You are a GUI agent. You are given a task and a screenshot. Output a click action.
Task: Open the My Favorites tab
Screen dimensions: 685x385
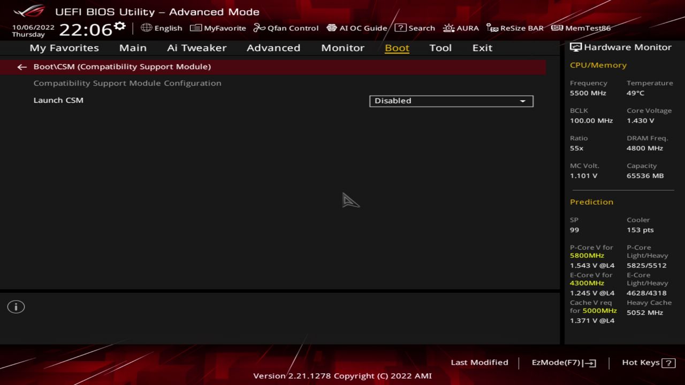[x=64, y=48]
